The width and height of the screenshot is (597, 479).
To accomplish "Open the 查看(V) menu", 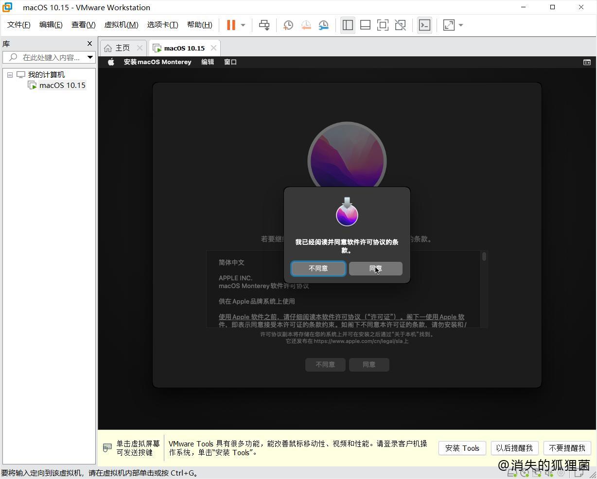I will tap(83, 25).
